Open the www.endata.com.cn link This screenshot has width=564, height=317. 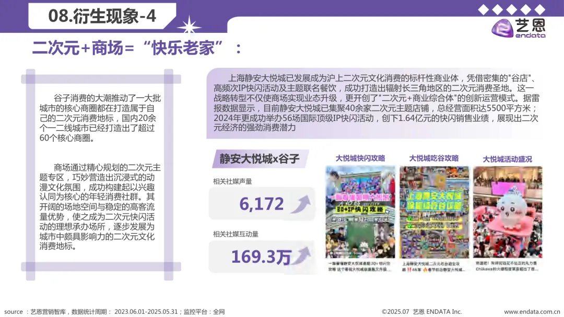[x=532, y=312]
